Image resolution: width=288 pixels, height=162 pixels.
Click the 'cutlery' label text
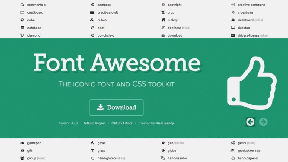[173, 20]
